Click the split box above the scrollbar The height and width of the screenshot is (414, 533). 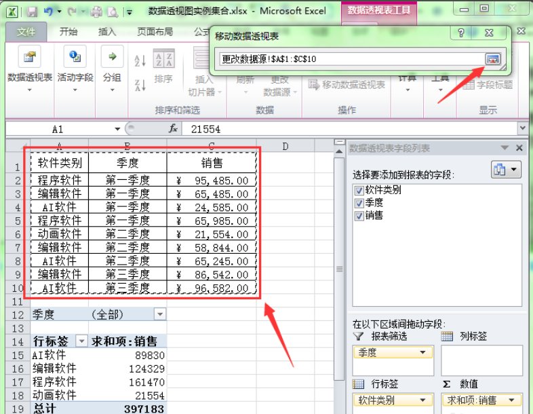(339, 142)
